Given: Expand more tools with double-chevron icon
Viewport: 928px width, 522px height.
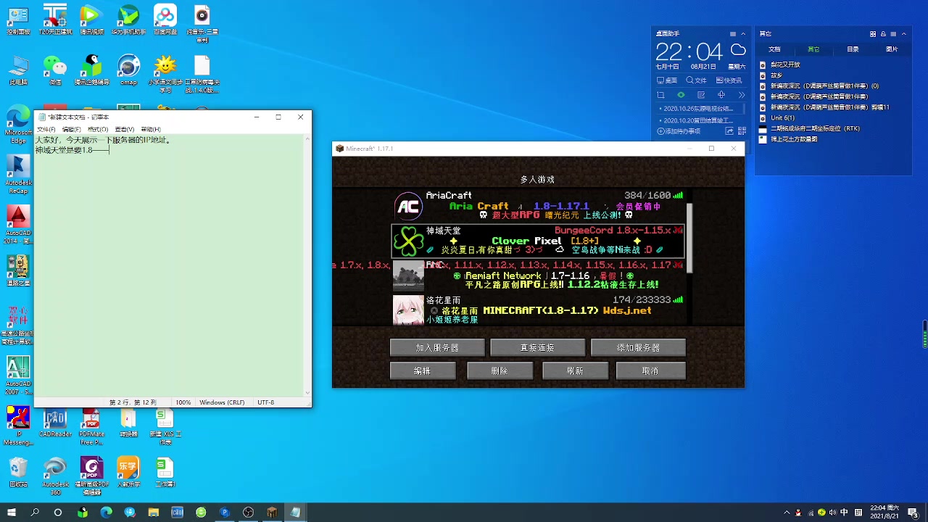Looking at the screenshot, I should coord(742,95).
